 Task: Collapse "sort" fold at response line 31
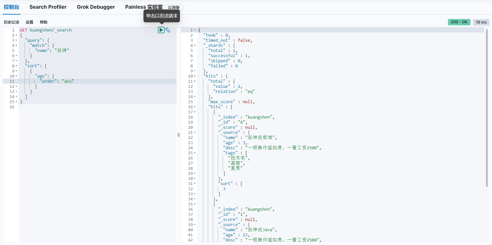pos(195,184)
